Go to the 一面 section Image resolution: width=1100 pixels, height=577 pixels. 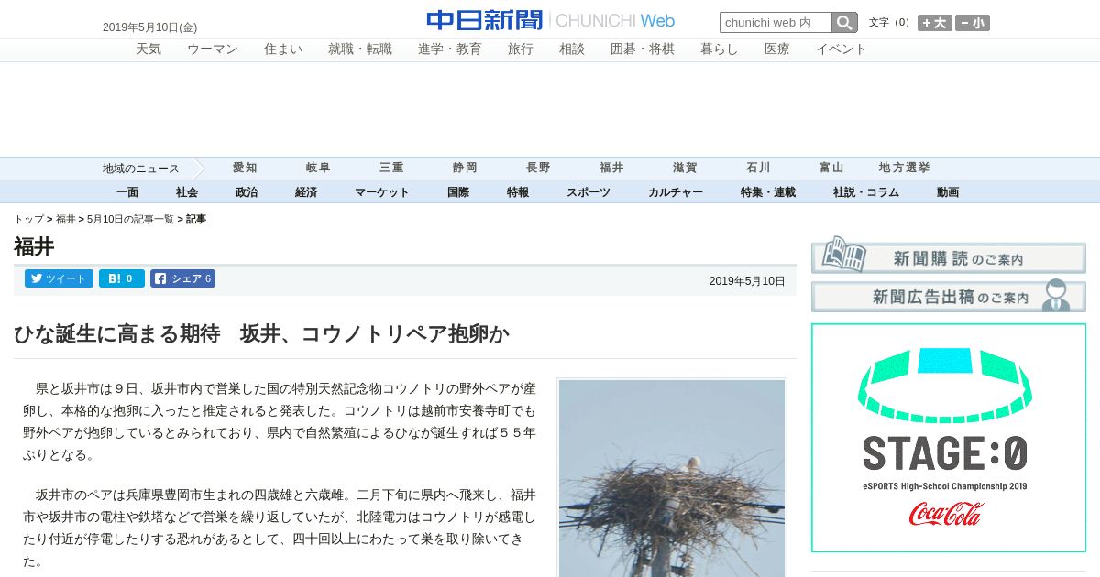coord(127,192)
